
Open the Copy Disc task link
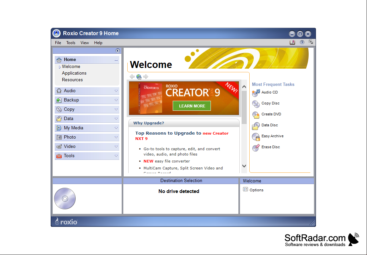271,103
